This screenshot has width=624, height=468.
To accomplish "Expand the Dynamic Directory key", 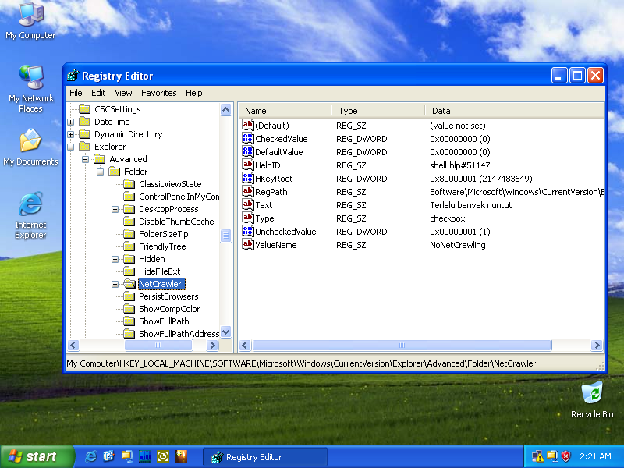I will click(x=71, y=134).
